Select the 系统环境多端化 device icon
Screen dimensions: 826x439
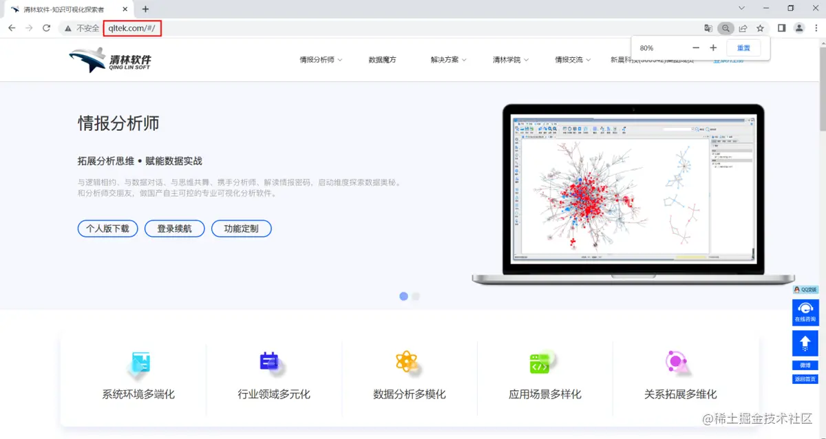(x=138, y=363)
